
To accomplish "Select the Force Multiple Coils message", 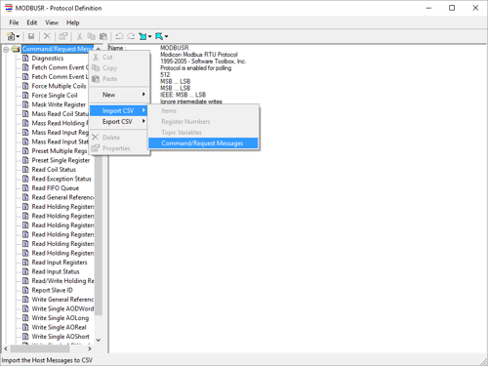I will coord(59,86).
